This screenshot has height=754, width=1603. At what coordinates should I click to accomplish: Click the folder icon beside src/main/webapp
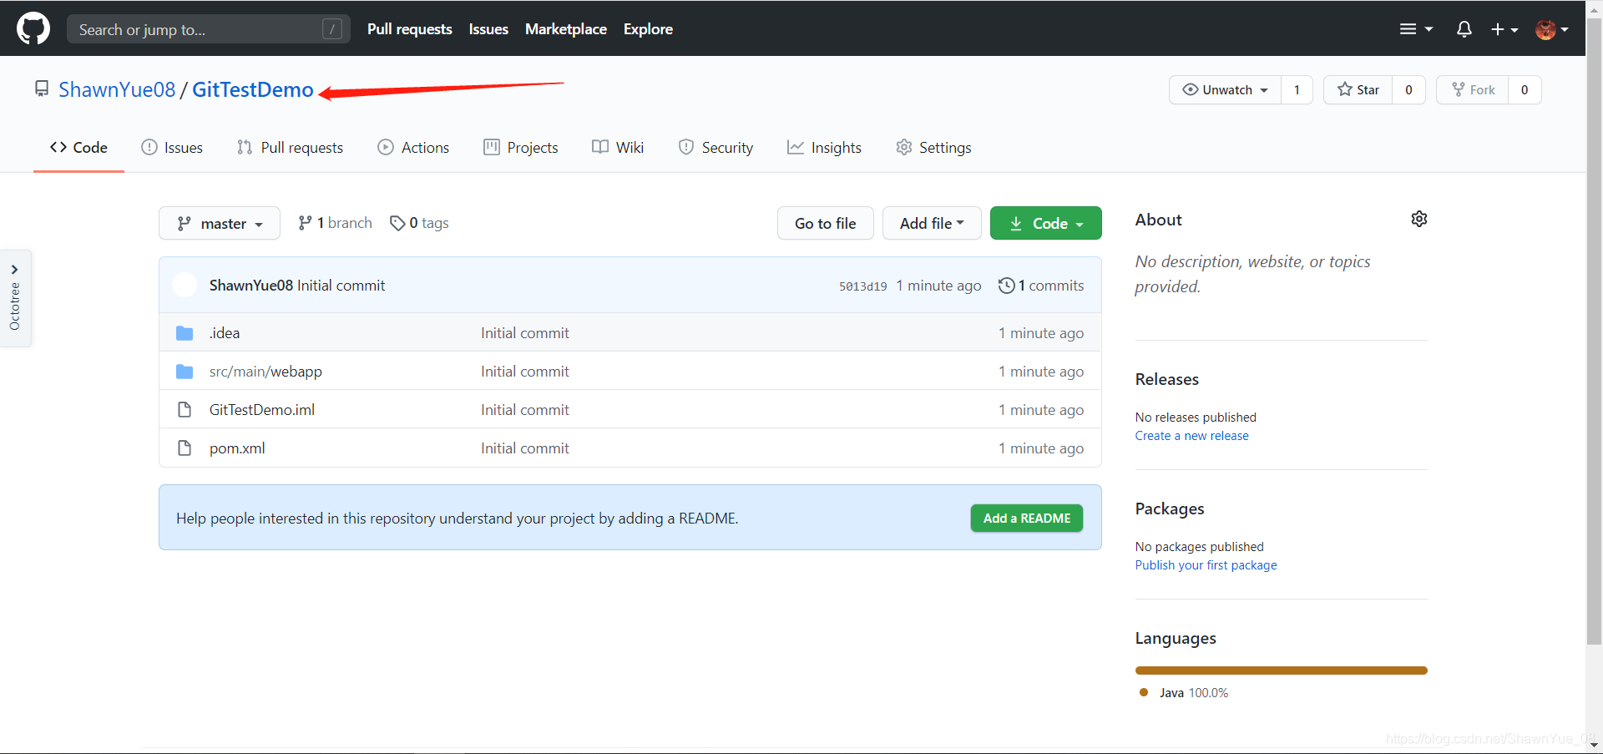[185, 372]
